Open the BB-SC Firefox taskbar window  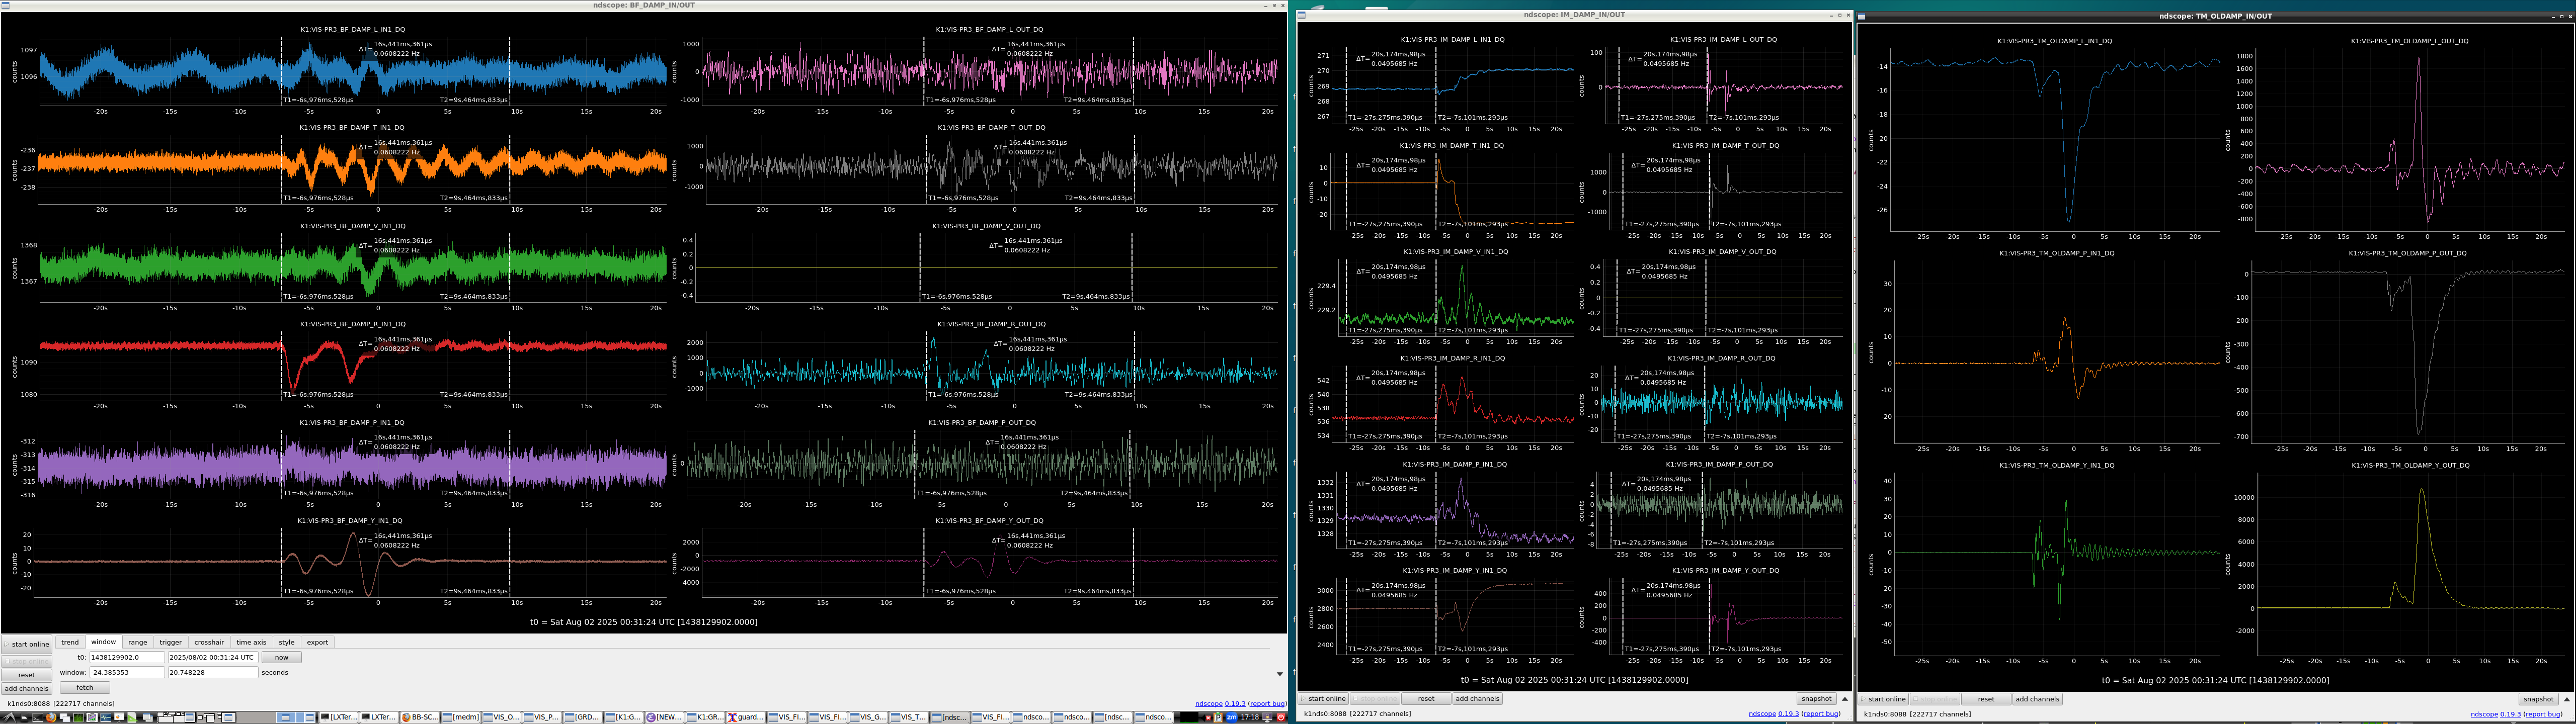[420, 717]
